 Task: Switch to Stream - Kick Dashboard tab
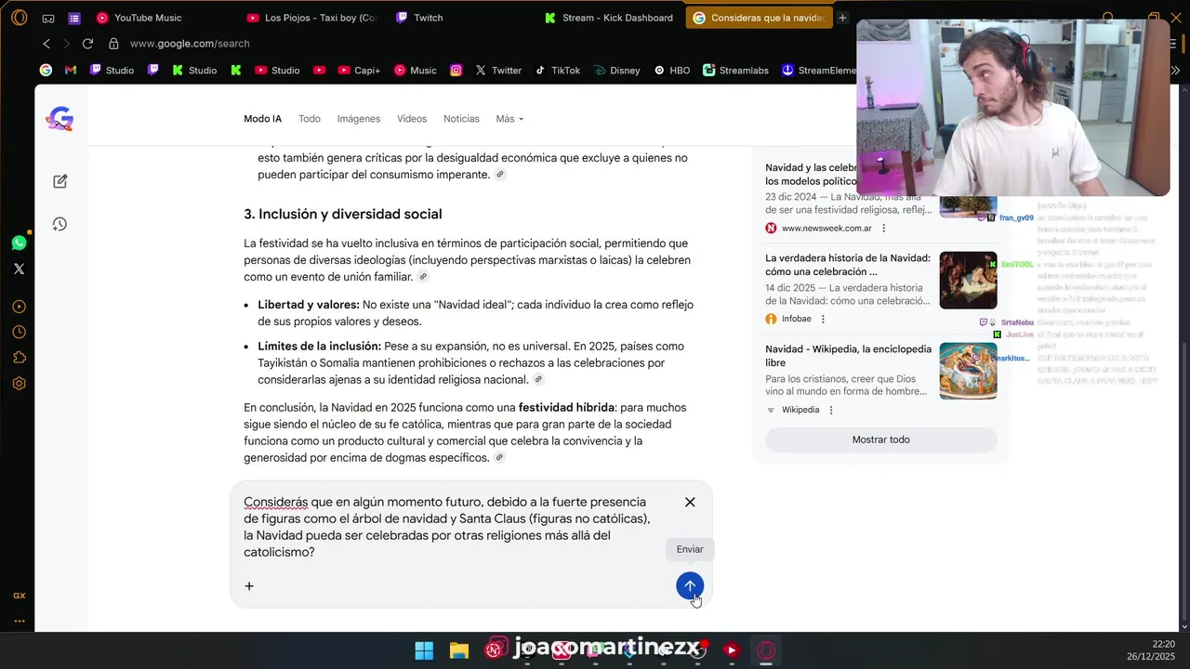(x=608, y=18)
